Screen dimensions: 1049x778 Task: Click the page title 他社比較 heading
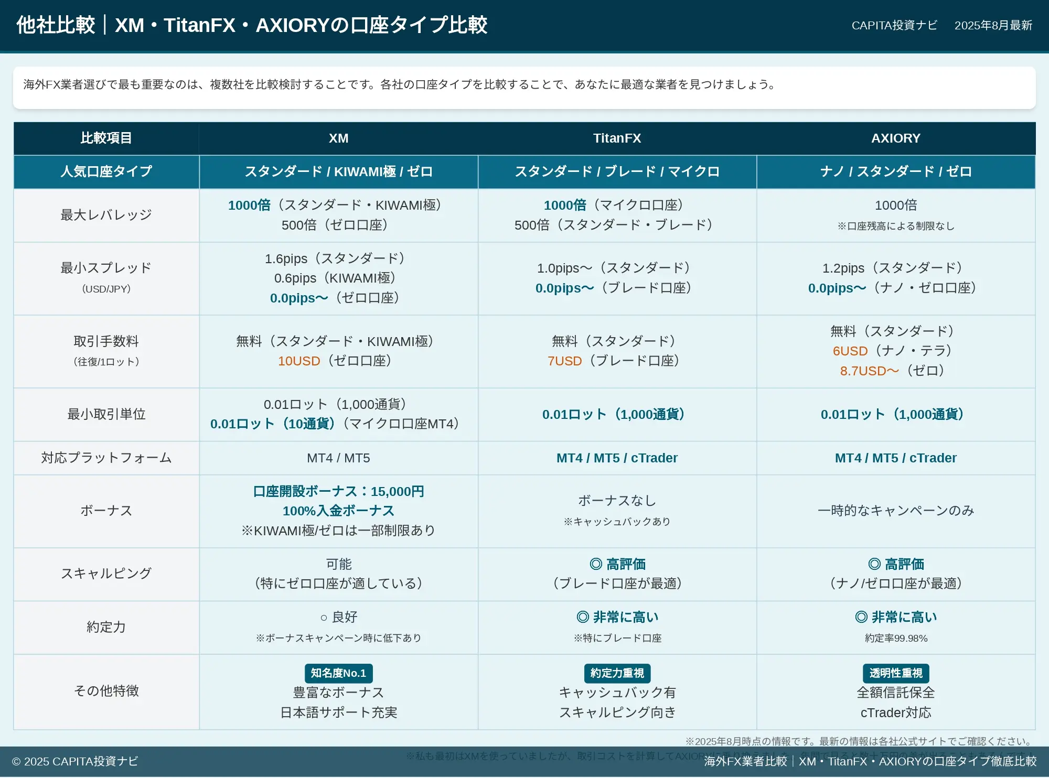[252, 25]
